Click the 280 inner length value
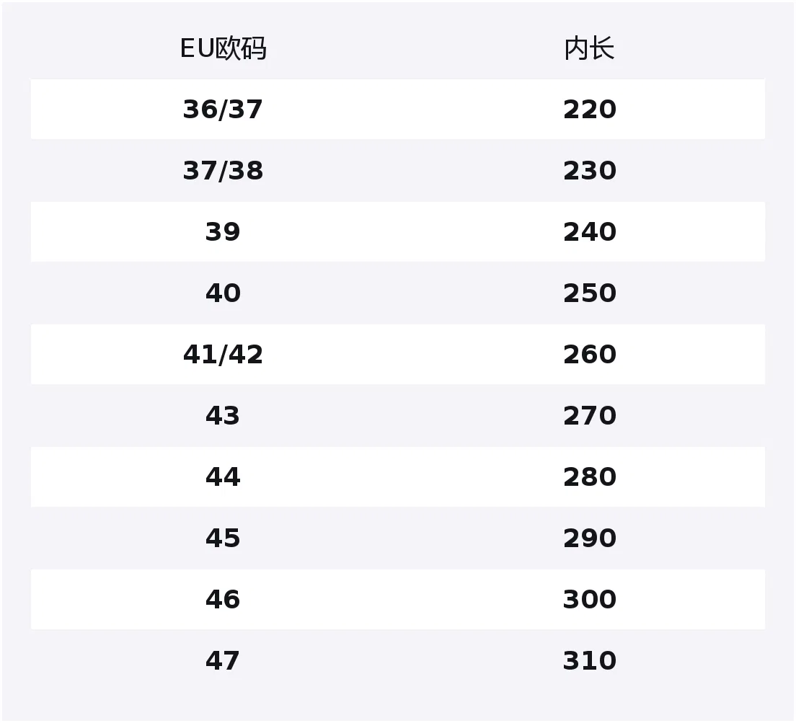 590,477
